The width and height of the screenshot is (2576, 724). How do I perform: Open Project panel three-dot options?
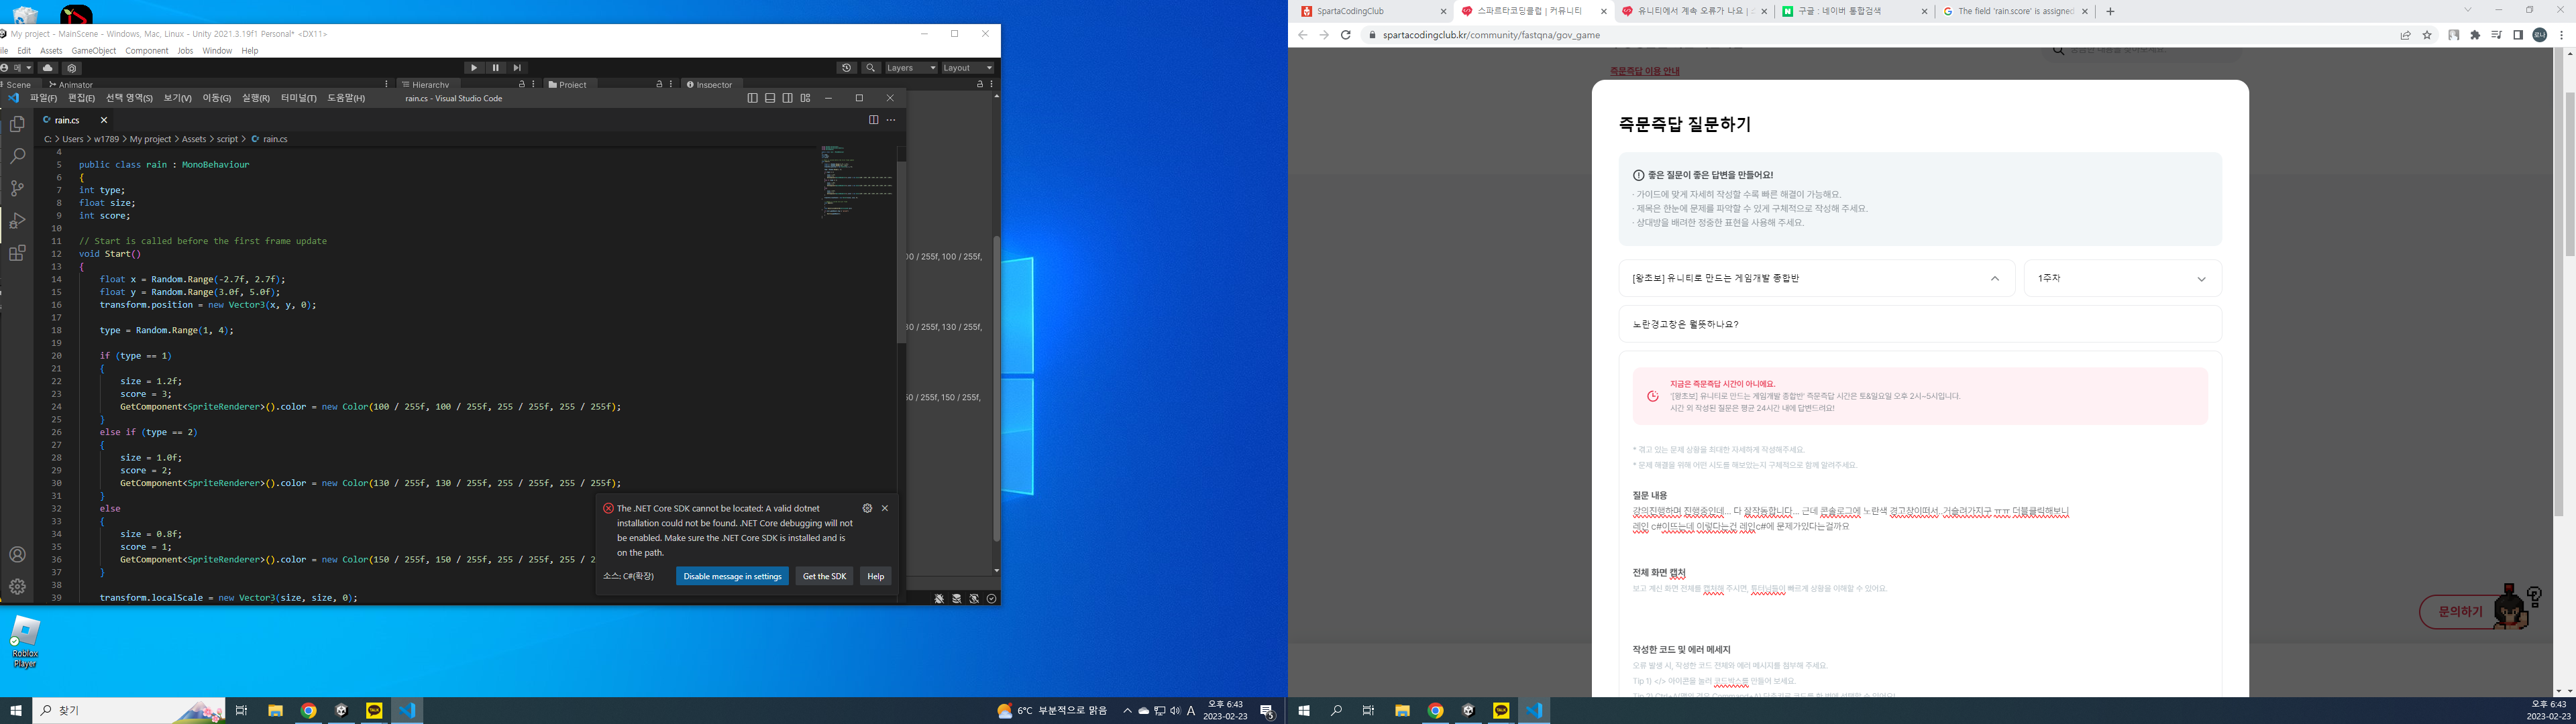[671, 84]
